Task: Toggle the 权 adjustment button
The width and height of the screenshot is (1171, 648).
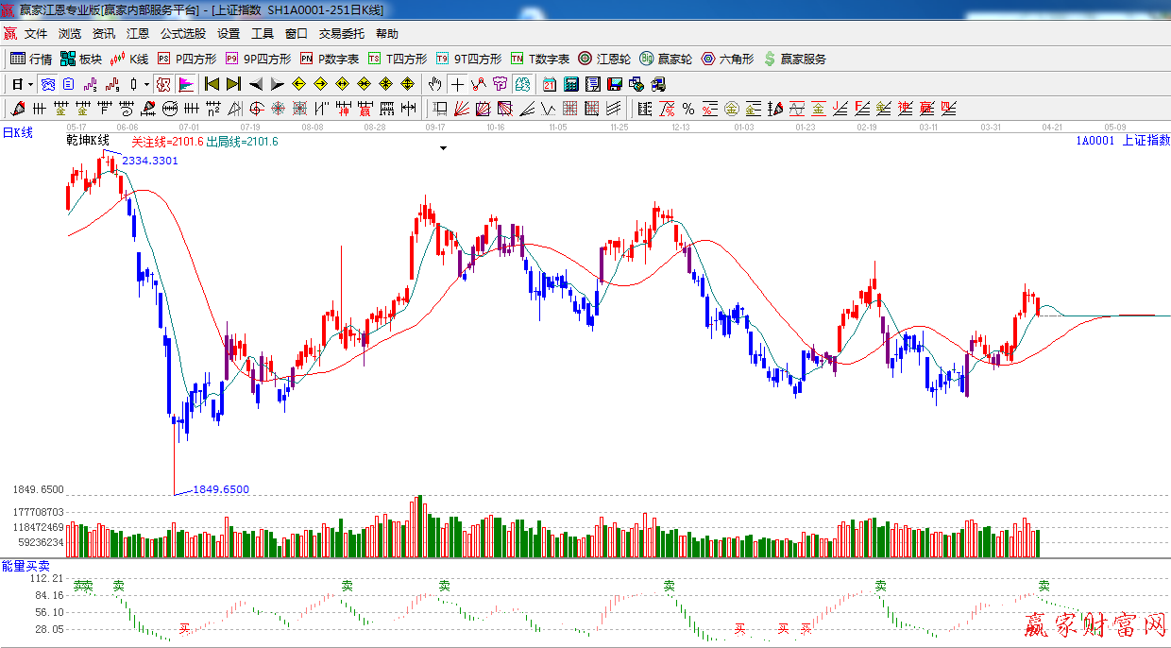Action: [x=163, y=84]
